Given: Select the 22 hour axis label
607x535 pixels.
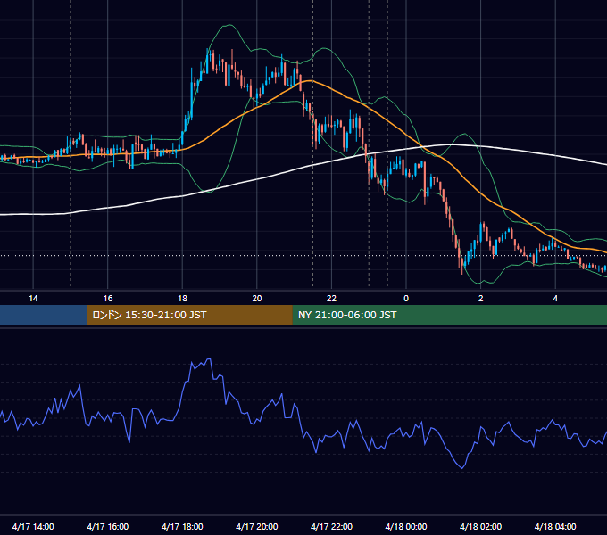Looking at the screenshot, I should point(331,299).
